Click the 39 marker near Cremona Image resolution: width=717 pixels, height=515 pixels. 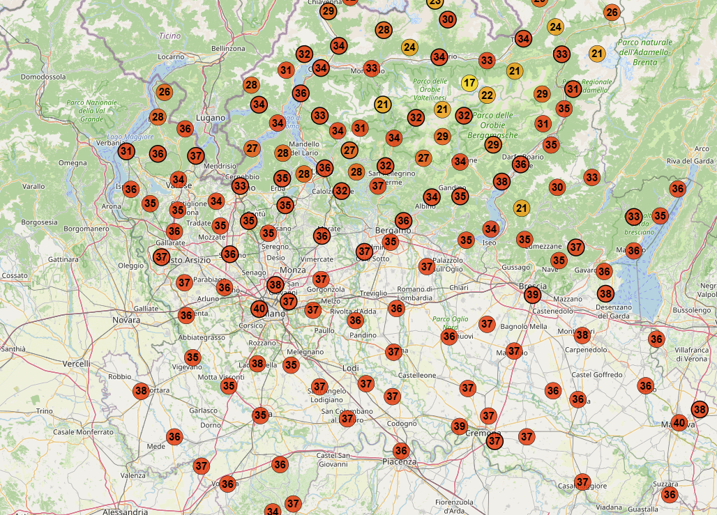pos(460,426)
